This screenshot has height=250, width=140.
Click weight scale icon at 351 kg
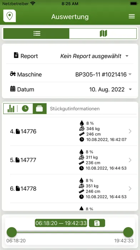pyautogui.click(x=81, y=186)
